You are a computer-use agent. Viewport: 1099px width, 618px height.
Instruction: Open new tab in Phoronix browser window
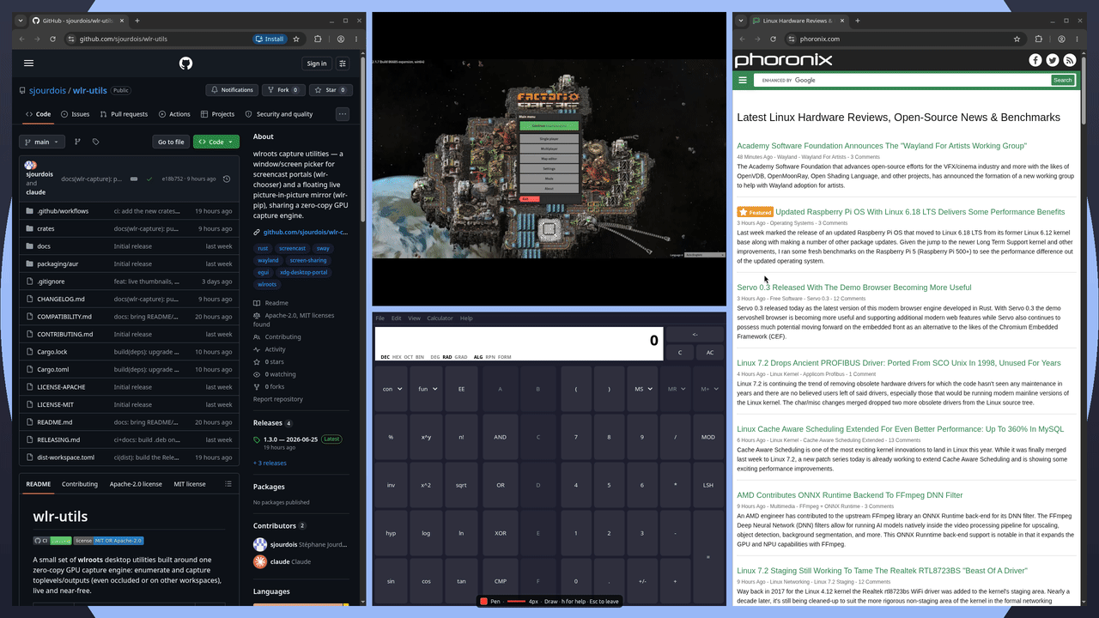click(x=857, y=21)
